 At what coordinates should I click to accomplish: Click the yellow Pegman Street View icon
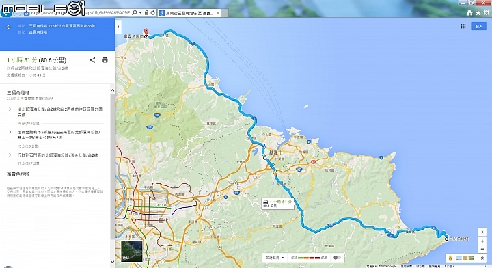[450, 258]
